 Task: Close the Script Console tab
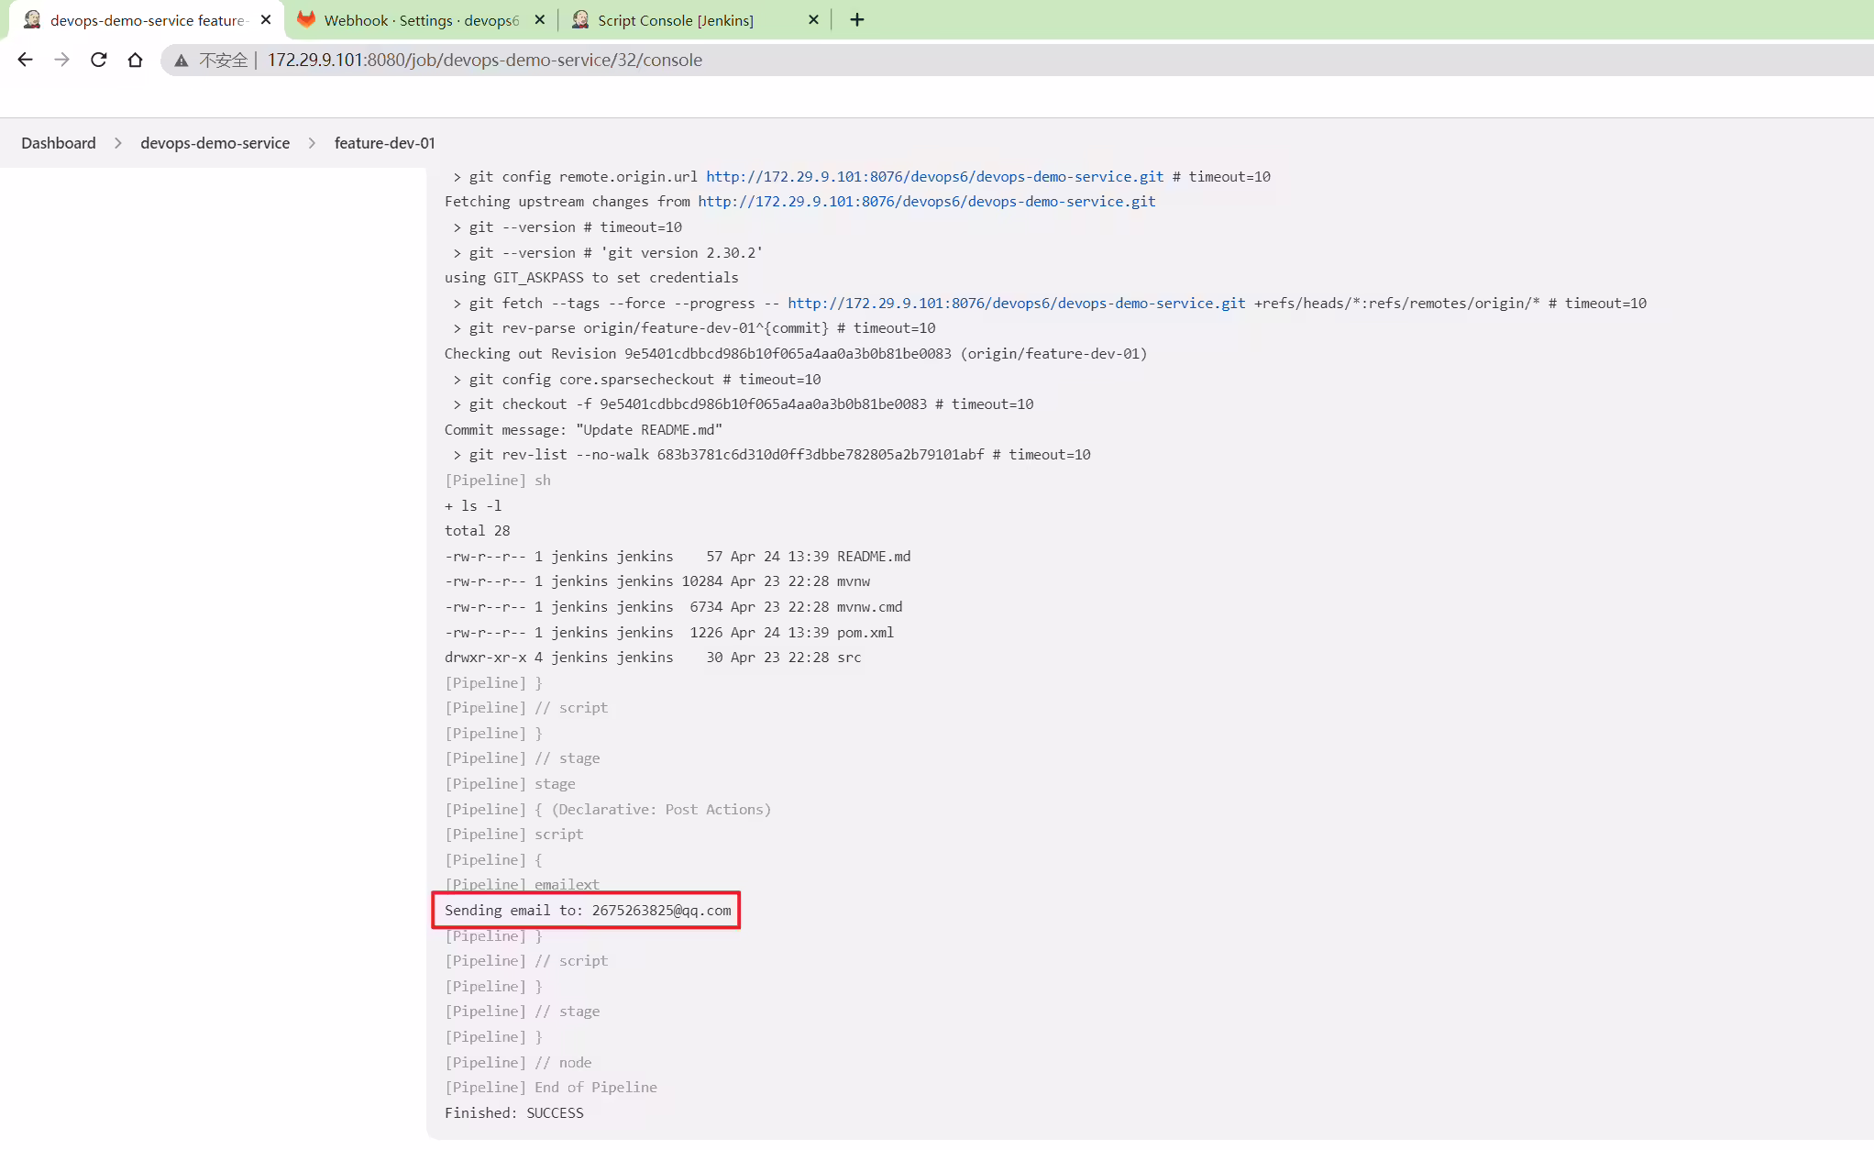pos(813,19)
